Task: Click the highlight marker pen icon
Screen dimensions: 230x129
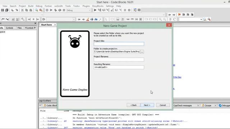Action: 88,19
